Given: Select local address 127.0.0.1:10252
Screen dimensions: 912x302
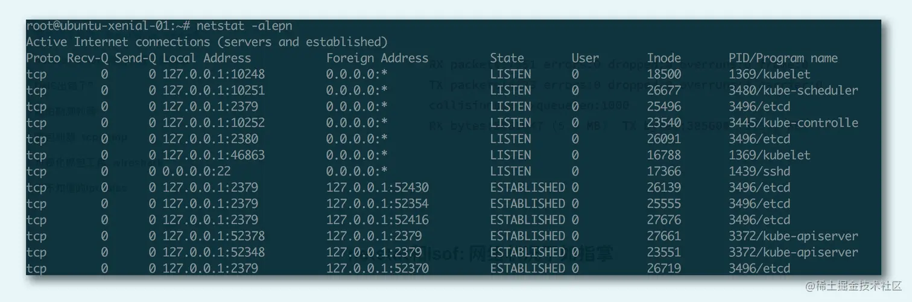Looking at the screenshot, I should coord(214,123).
